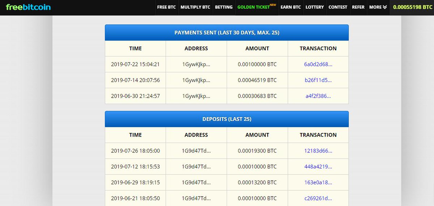434x206 pixels.
Task: Select address 1GywKJkp... in 2019-06-30 row
Action: point(196,96)
